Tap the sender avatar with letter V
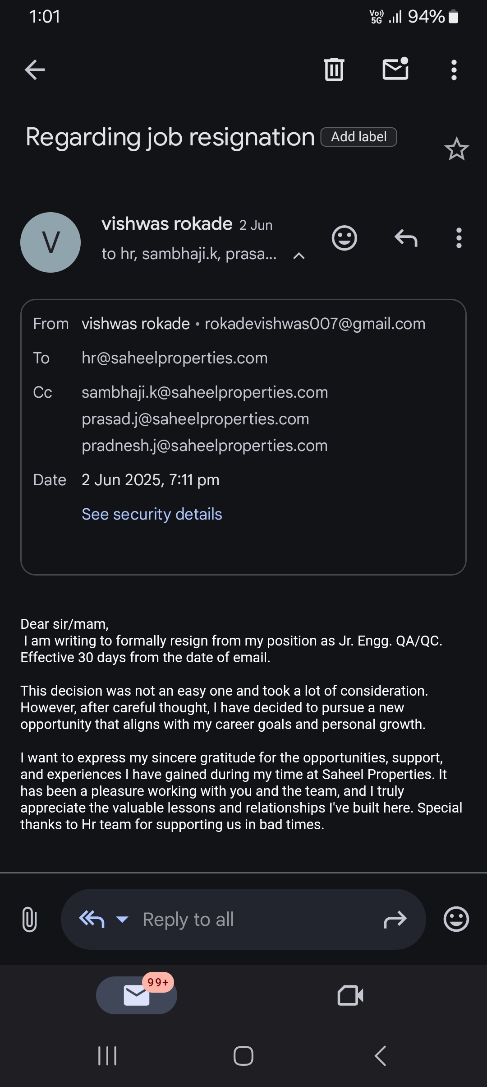This screenshot has width=487, height=1087. (51, 242)
